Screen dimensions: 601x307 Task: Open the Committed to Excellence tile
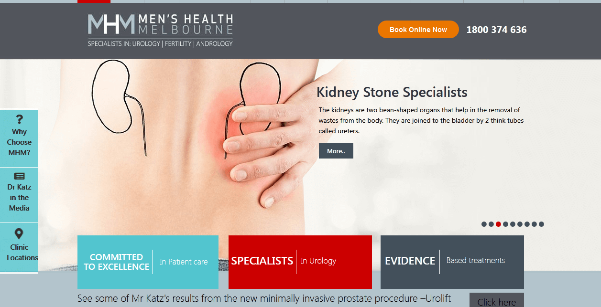(148, 262)
